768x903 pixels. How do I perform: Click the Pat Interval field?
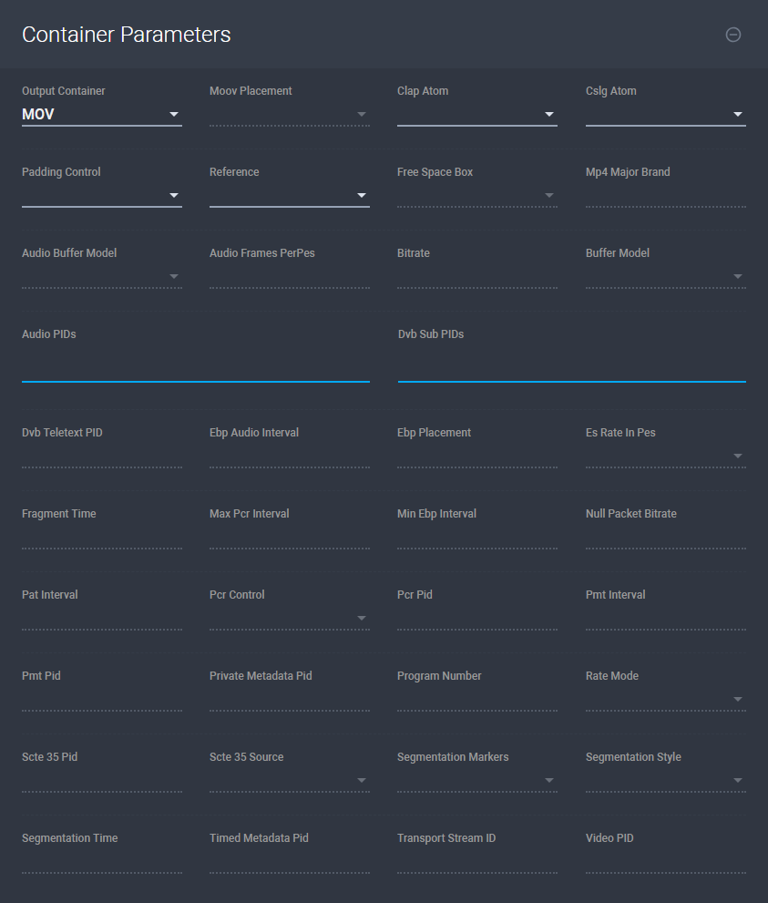[101, 619]
